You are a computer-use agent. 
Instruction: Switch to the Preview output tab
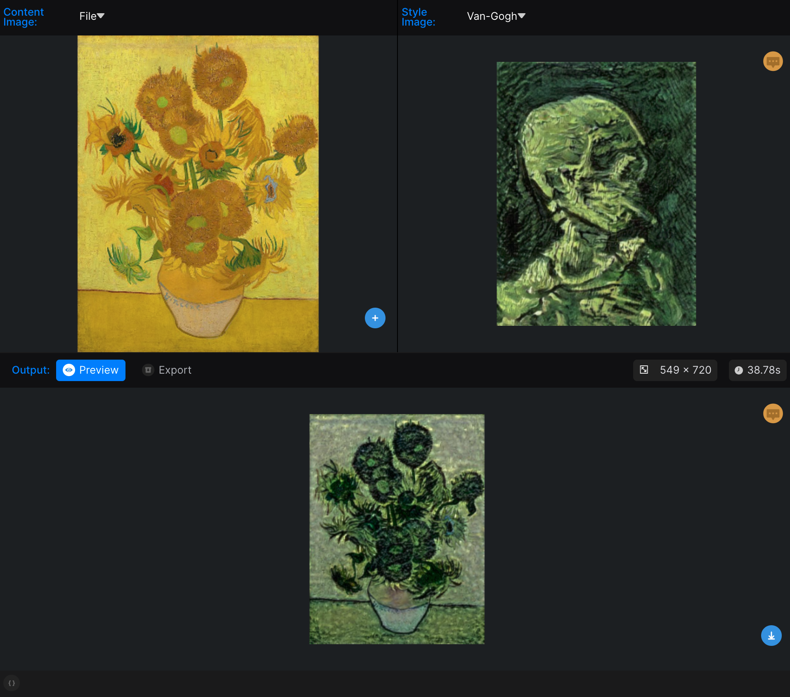click(91, 370)
